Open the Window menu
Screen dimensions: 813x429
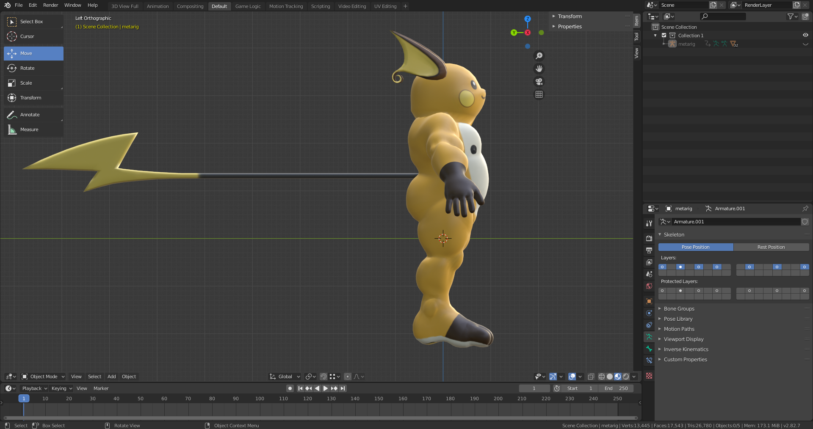(x=72, y=5)
